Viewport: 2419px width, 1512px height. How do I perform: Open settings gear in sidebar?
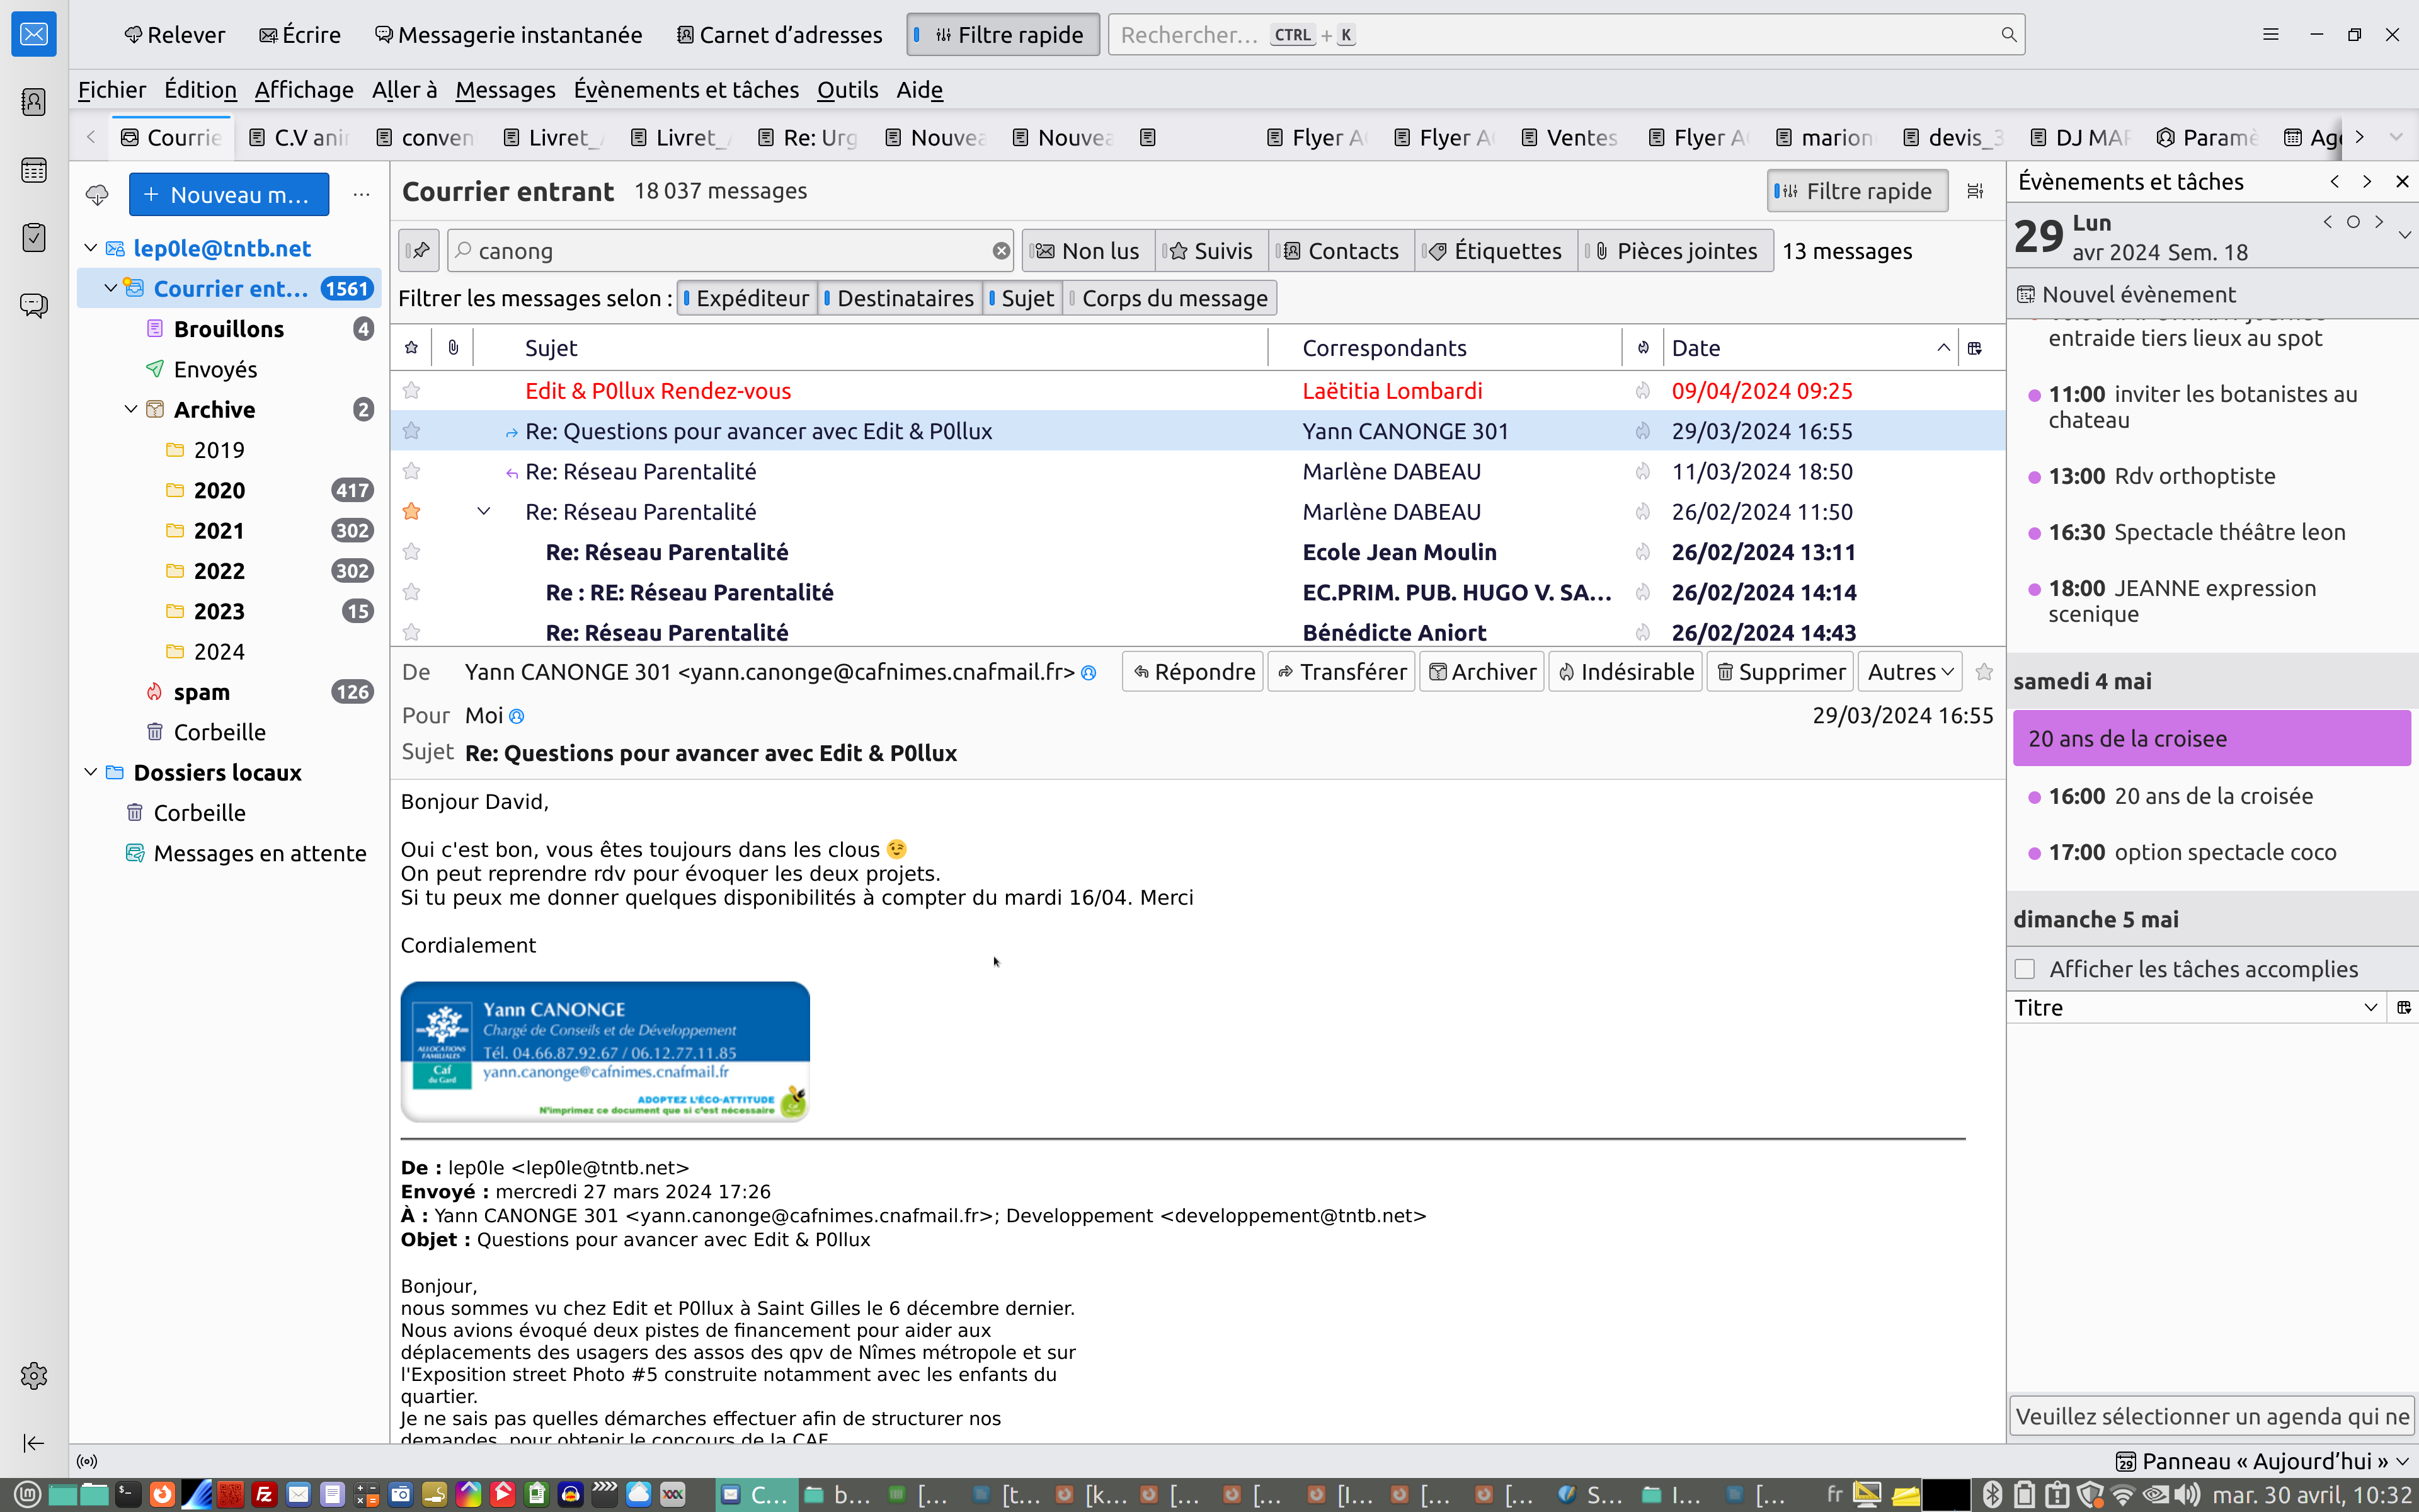coord(34,1376)
